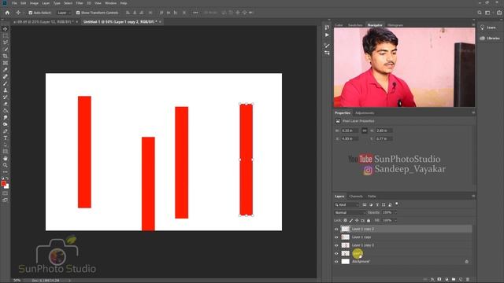Switch to the Channels tab
The image size is (504, 283).
click(x=356, y=197)
